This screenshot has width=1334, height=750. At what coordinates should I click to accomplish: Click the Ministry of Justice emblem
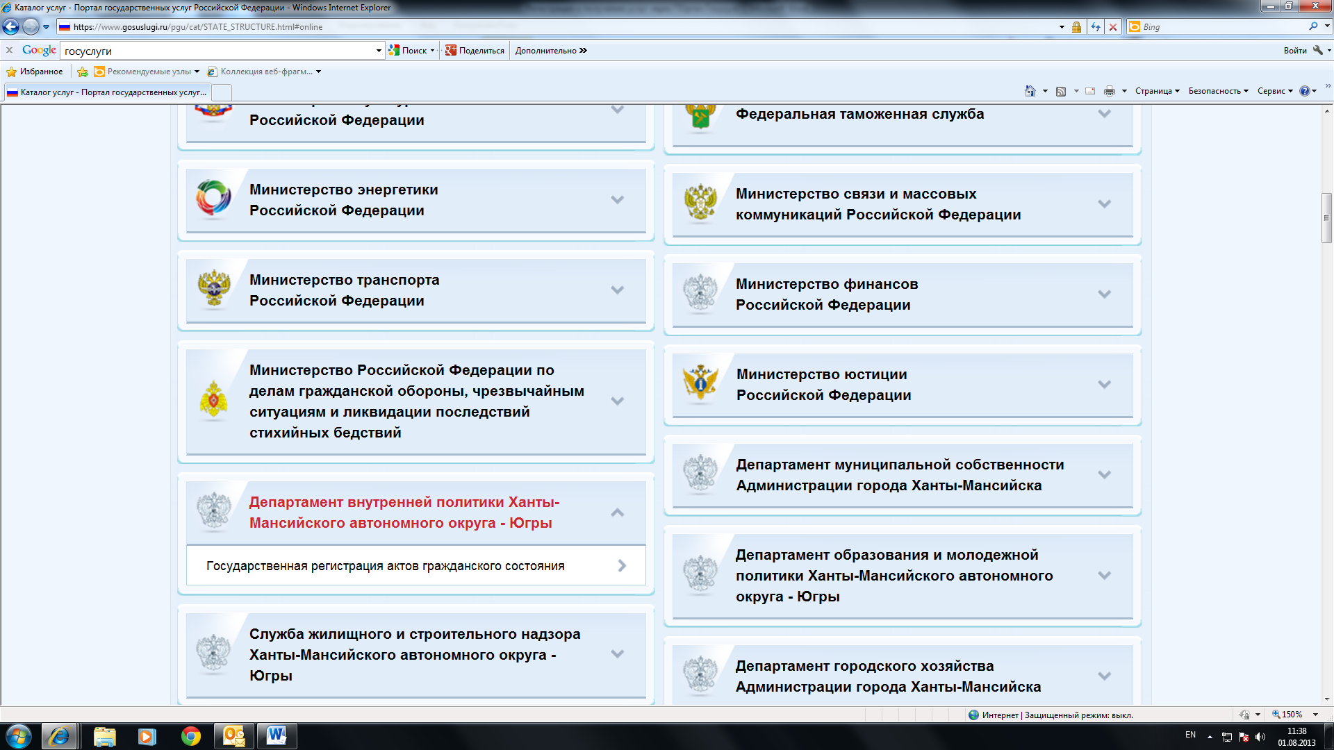tap(700, 383)
